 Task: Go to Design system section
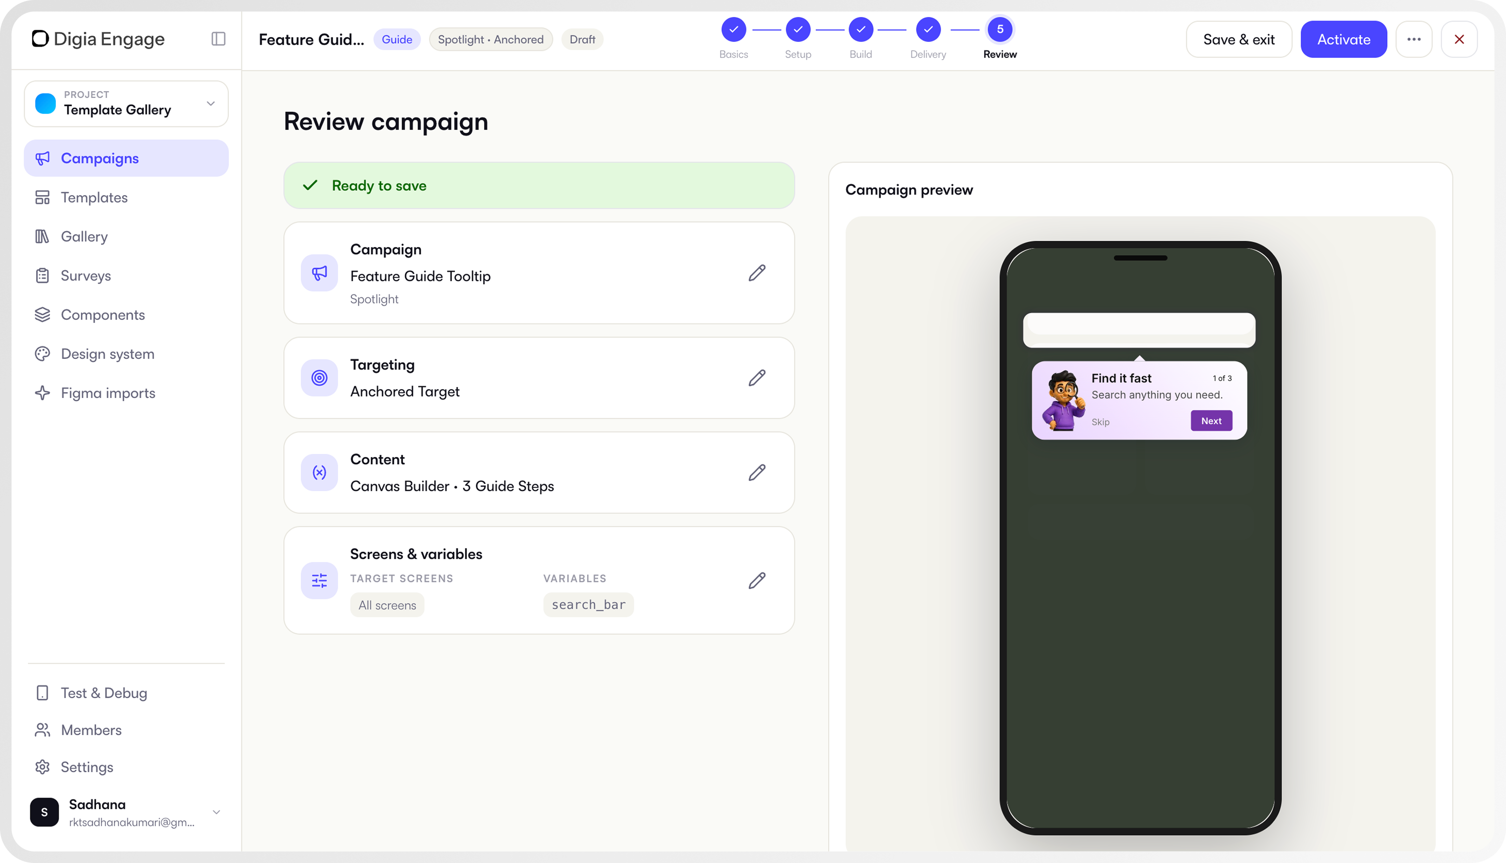126,354
